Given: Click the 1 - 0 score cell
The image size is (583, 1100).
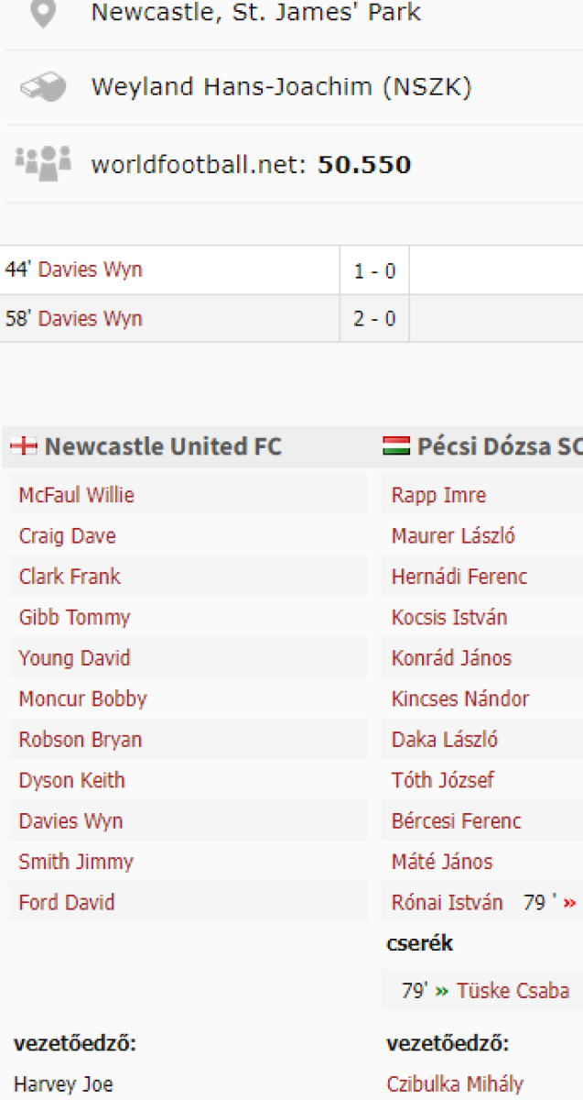Looking at the screenshot, I should 374,271.
